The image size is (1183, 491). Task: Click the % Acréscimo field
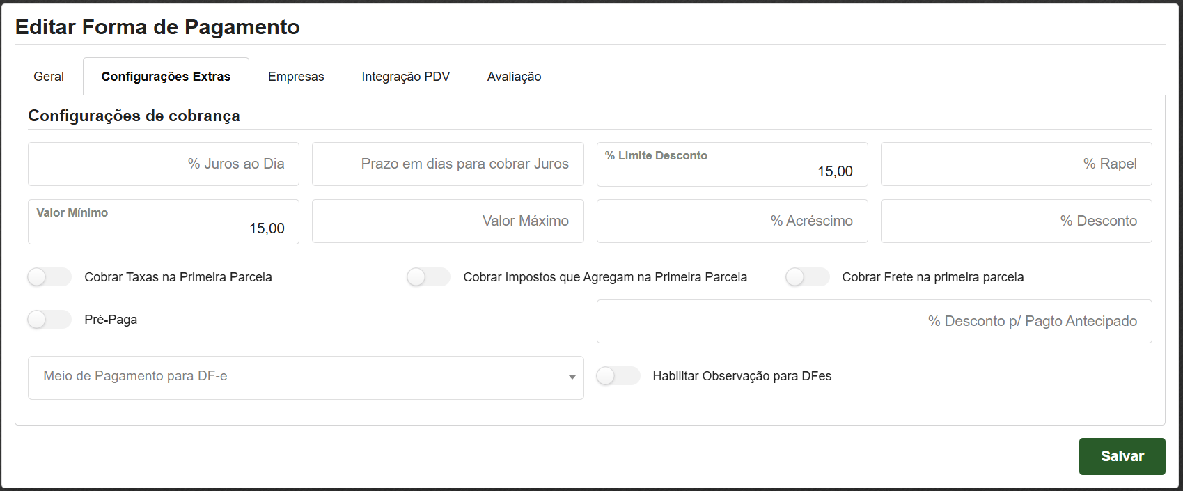point(732,221)
